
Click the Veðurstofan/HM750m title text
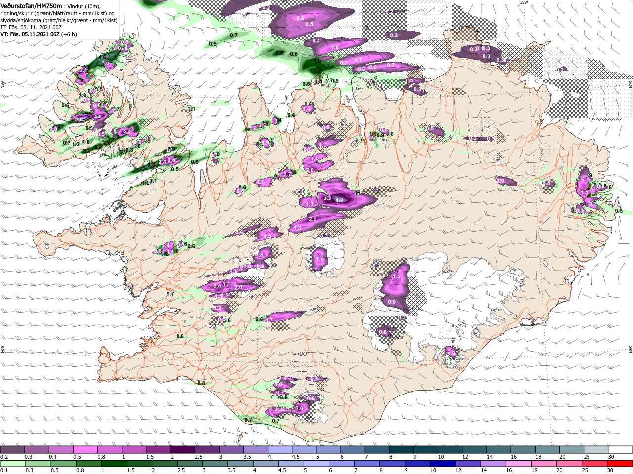[31, 6]
